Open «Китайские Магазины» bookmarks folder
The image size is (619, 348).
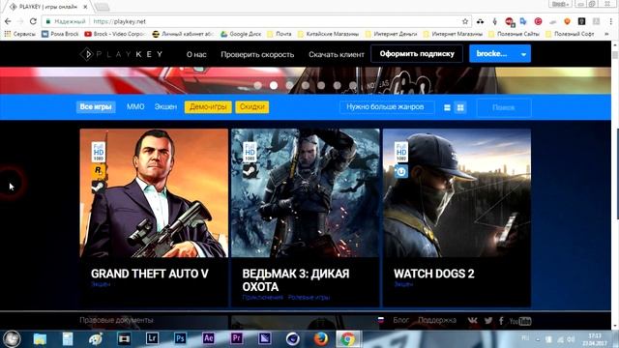329,34
